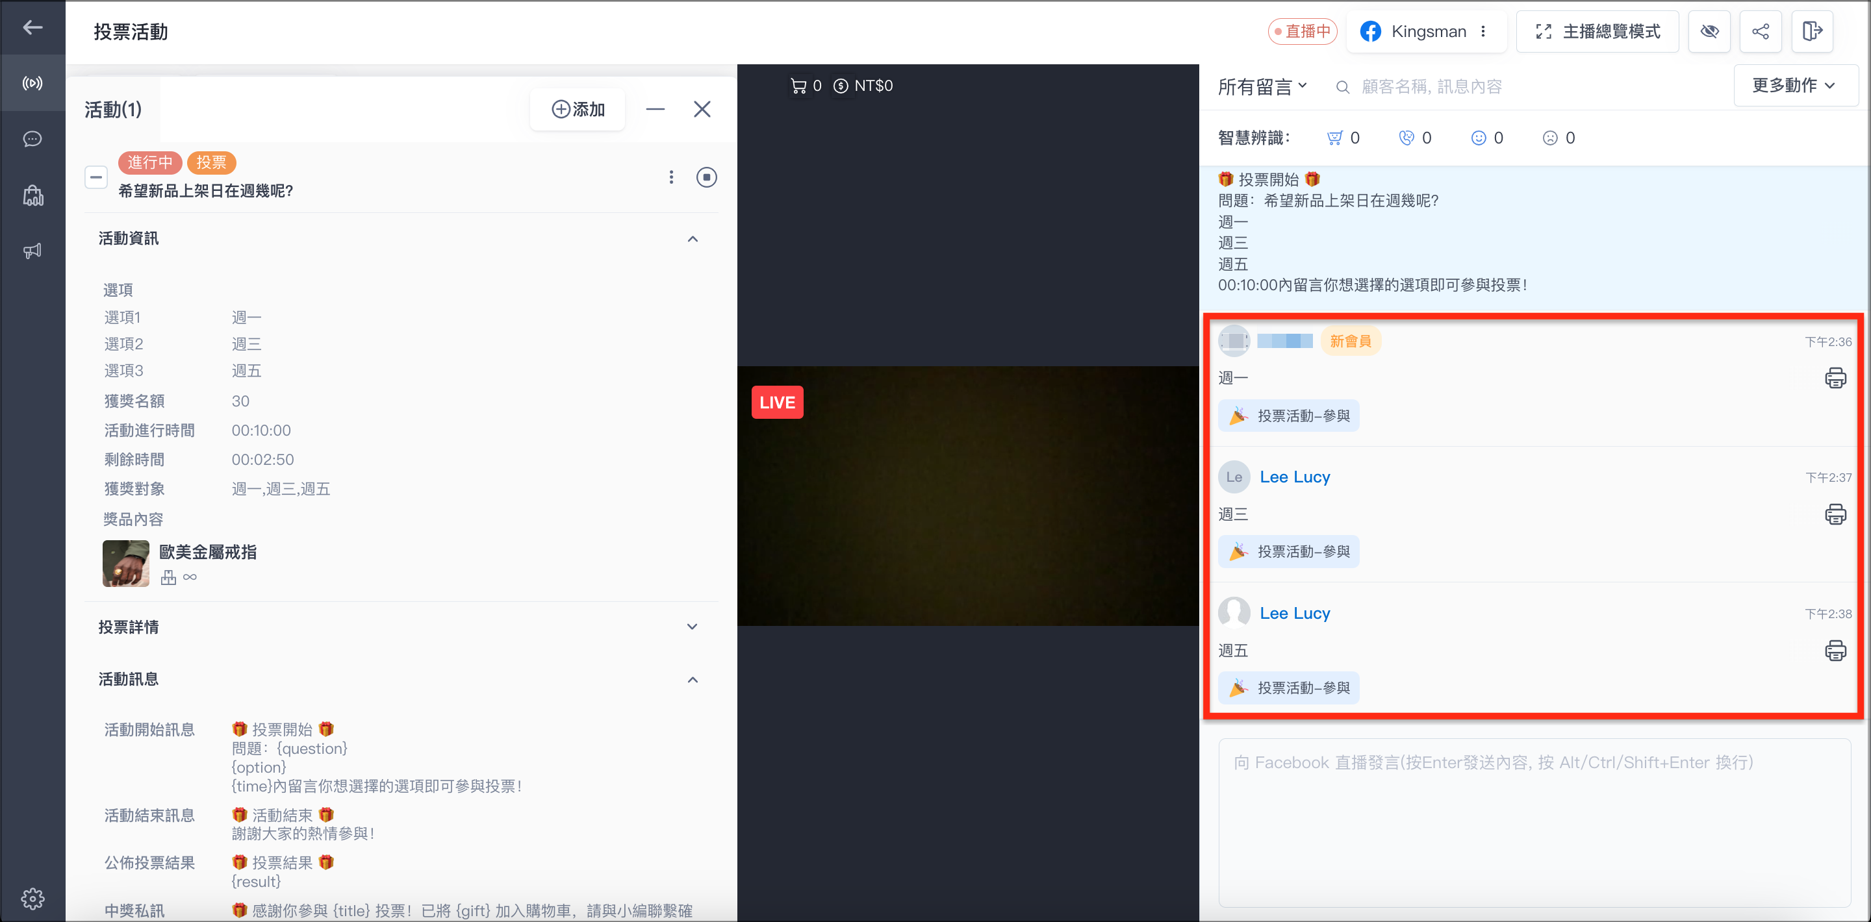Minimize the 活動 panel

pyautogui.click(x=655, y=109)
